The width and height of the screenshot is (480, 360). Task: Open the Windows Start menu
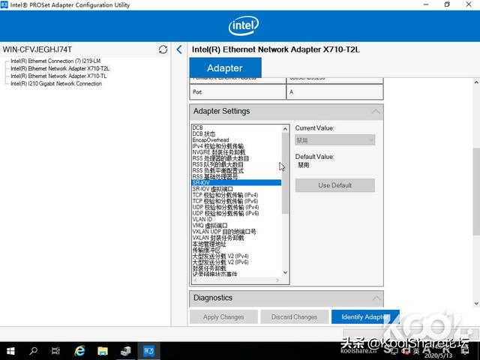click(x=10, y=351)
